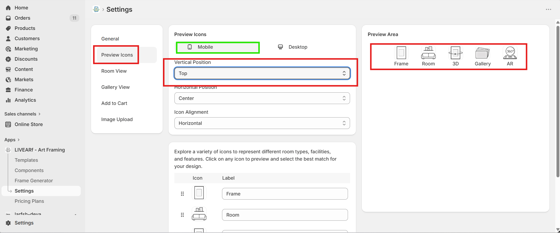Open the Icon Alignment dropdown

point(262,123)
